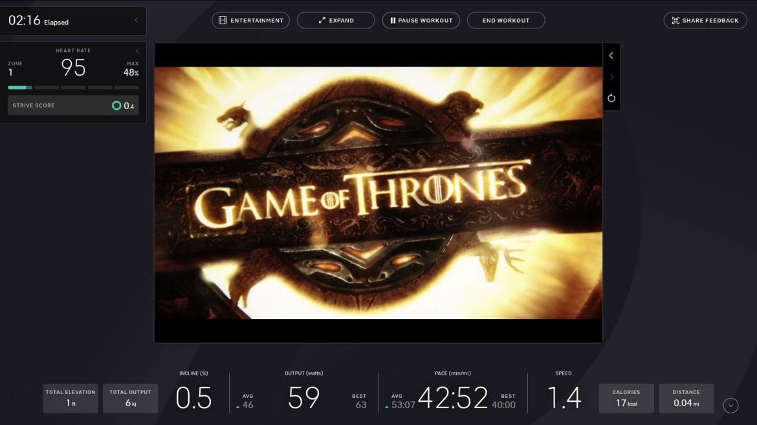
Task: Select the Distance tile
Action: coord(686,398)
